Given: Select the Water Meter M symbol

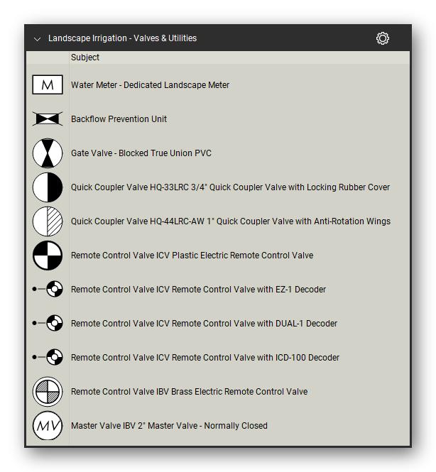Looking at the screenshot, I should (48, 84).
